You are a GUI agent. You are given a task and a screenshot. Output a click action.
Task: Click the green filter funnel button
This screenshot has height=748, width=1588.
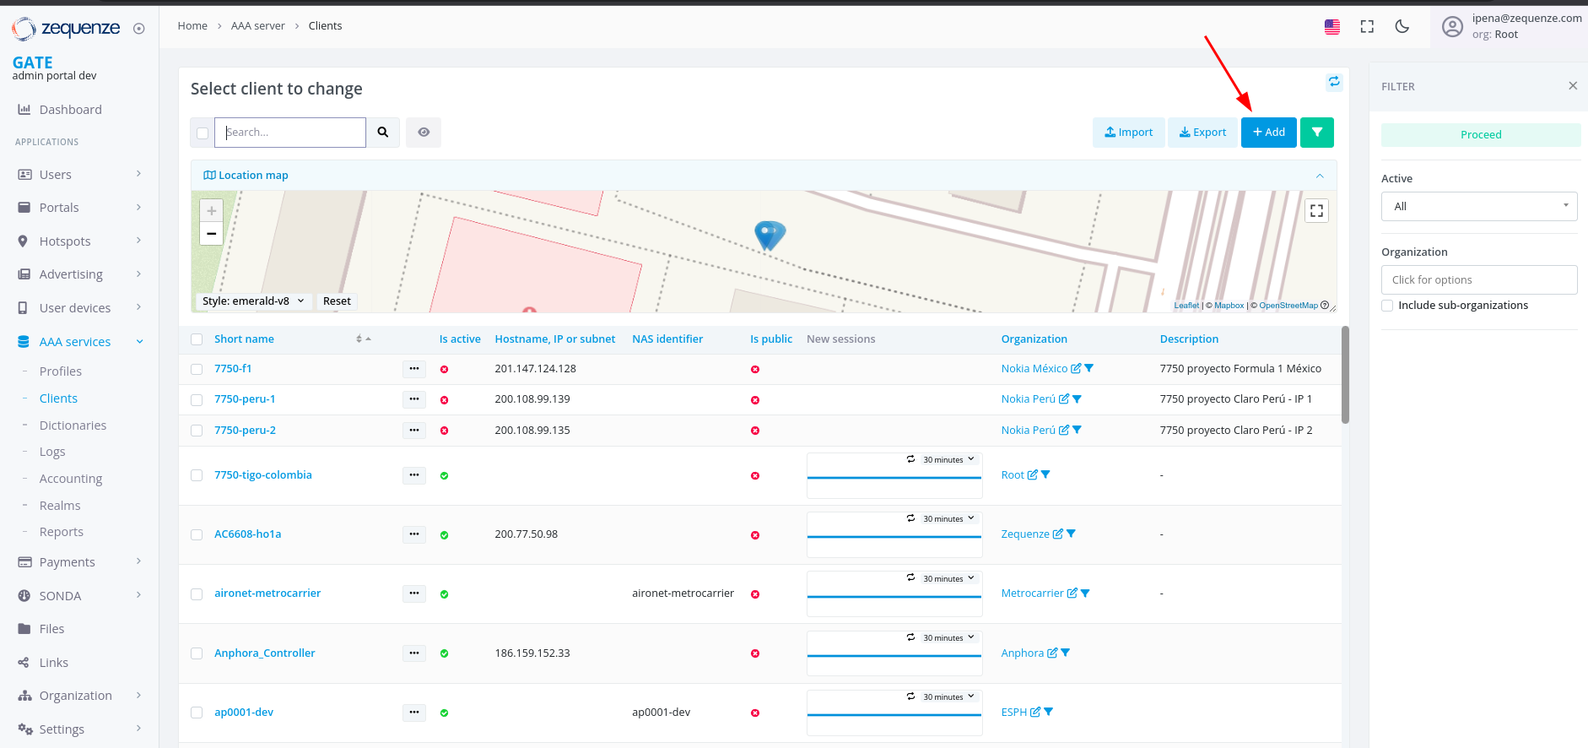click(1316, 133)
